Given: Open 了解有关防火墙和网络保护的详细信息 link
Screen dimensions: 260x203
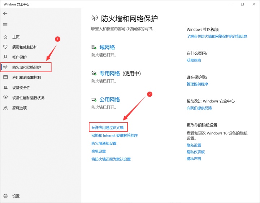Looking at the screenshot, I should 217,36.
